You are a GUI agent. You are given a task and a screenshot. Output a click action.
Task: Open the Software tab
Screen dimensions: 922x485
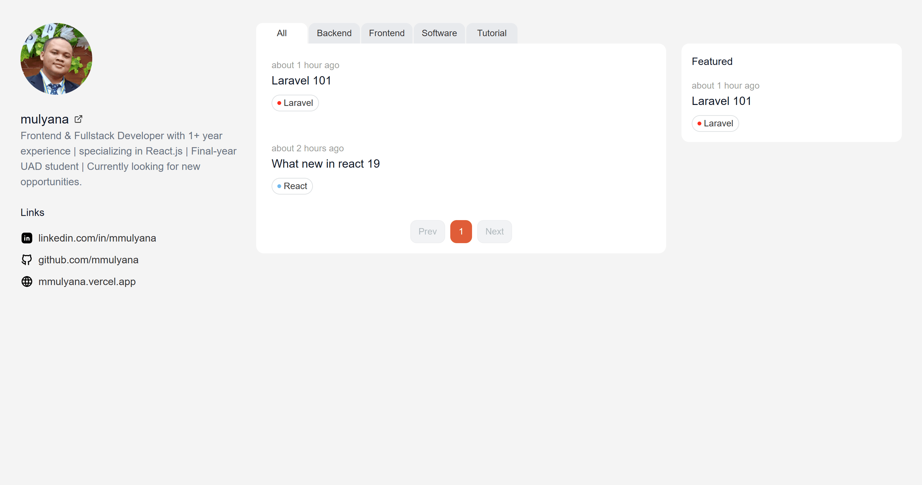[x=439, y=33]
